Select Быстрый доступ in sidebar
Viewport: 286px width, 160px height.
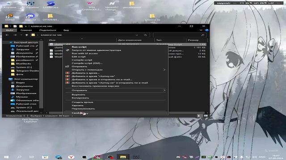pyautogui.click(x=26, y=42)
